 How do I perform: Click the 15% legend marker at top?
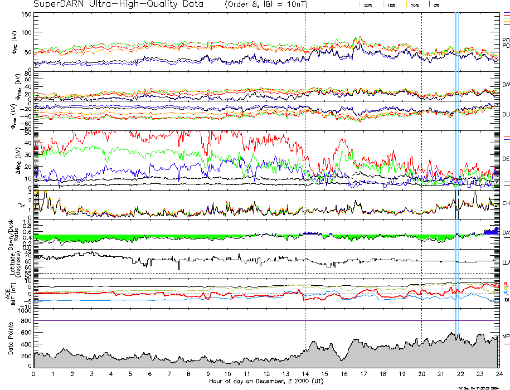391,4
